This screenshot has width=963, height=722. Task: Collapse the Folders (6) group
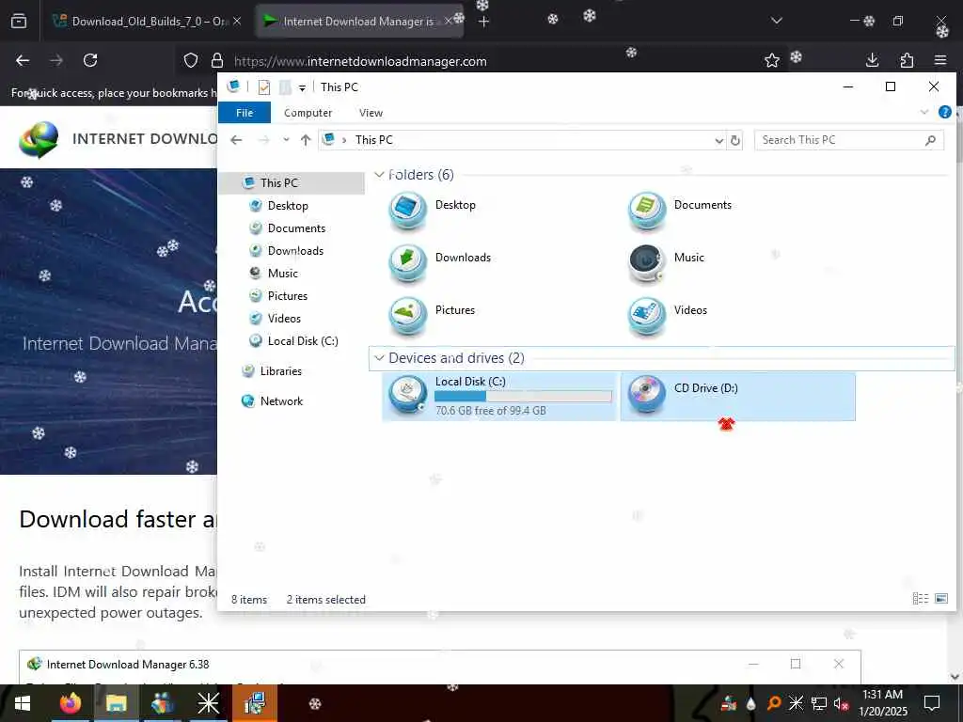point(380,175)
